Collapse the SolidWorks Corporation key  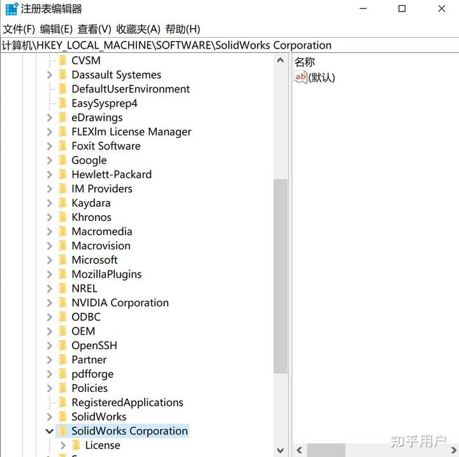(50, 431)
